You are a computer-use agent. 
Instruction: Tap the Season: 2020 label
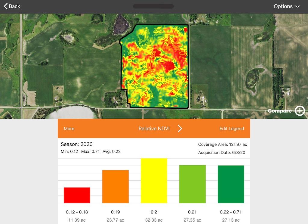(77, 144)
